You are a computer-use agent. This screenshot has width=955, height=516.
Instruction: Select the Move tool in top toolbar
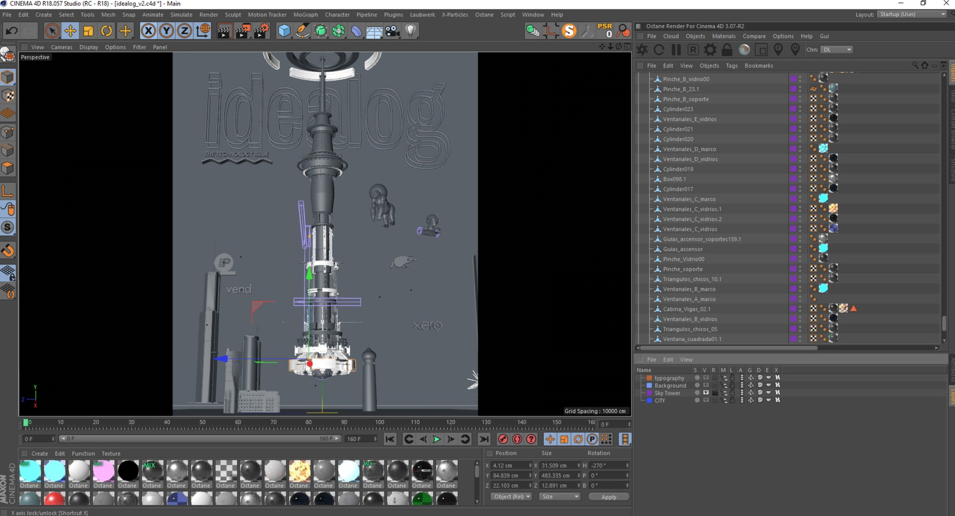pos(70,31)
